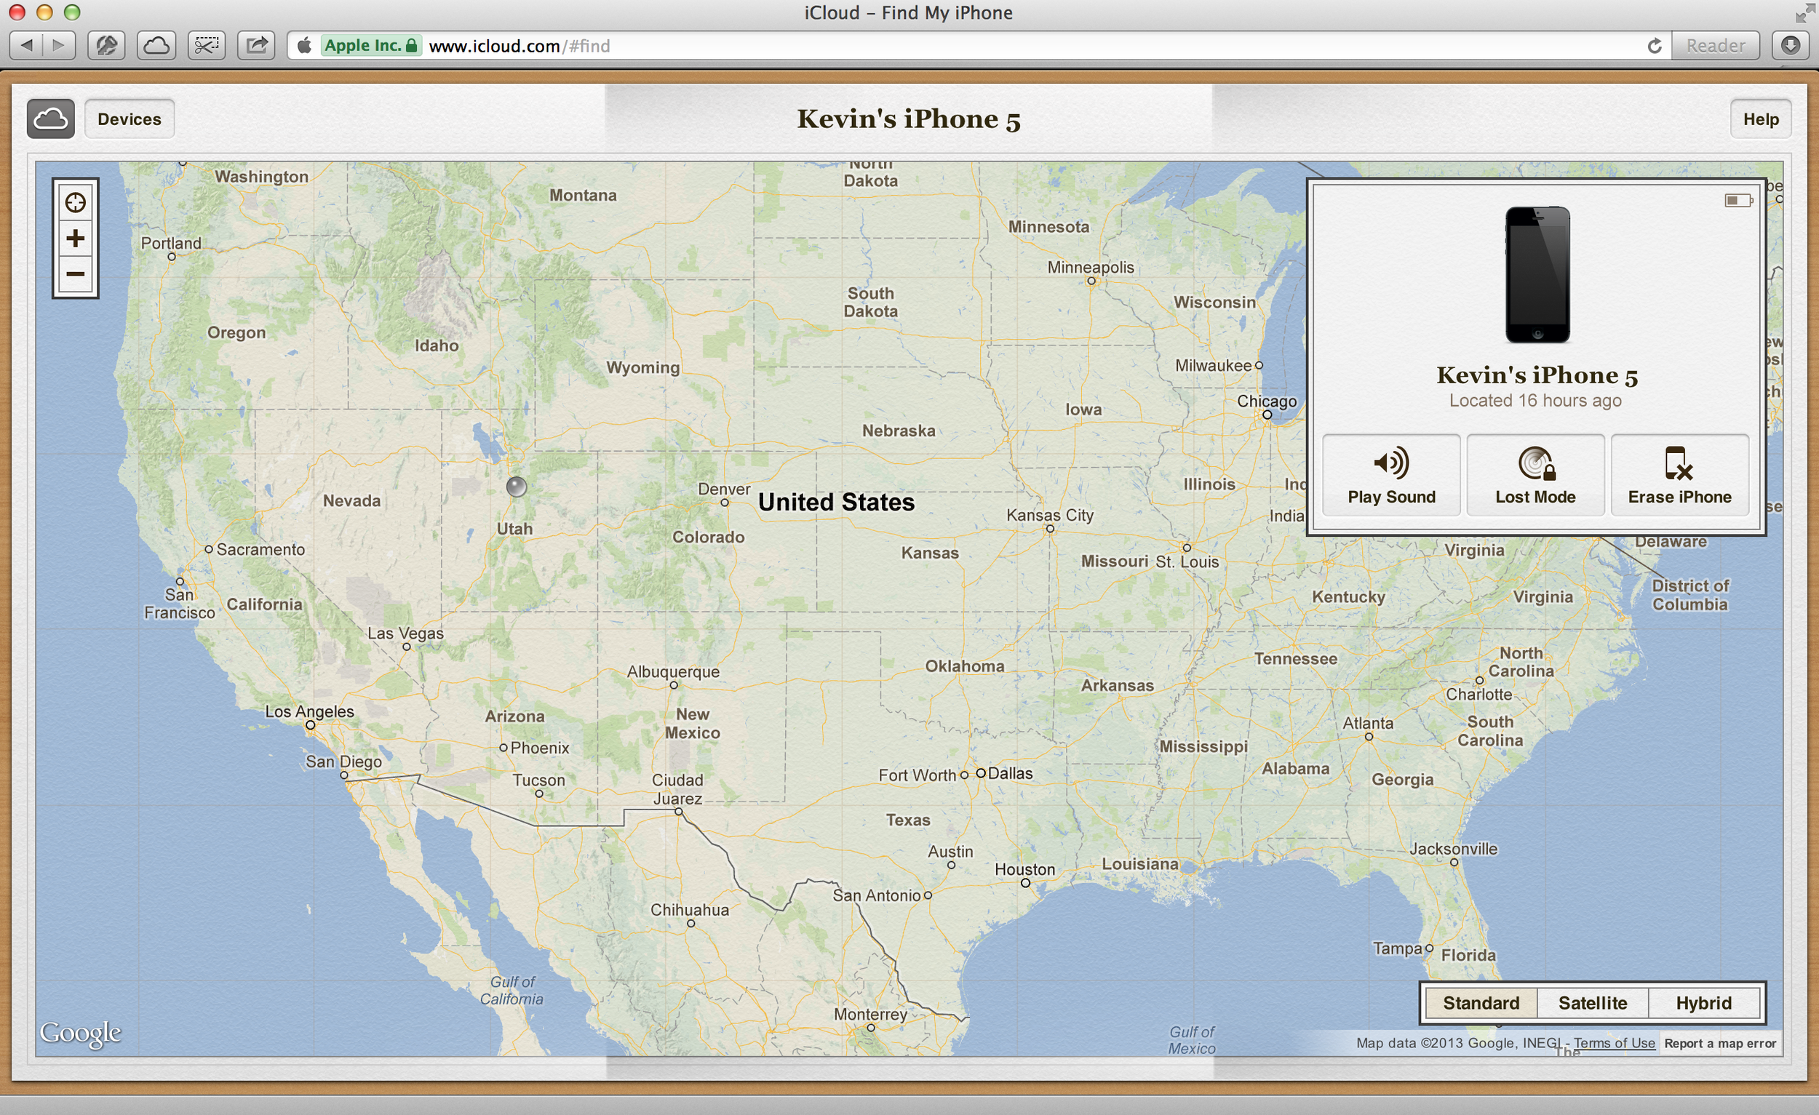Click the Safari address bar URL

click(x=519, y=46)
